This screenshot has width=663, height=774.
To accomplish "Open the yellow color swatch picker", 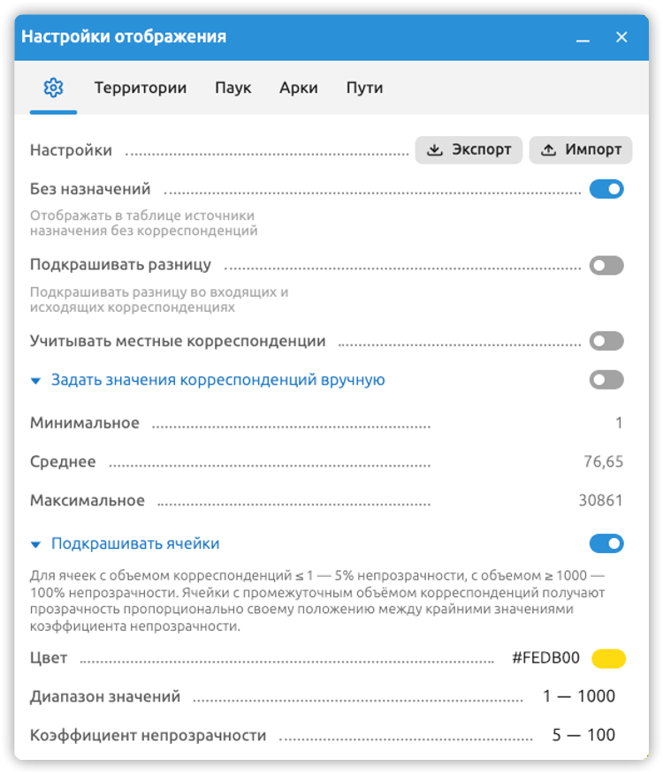I will (x=609, y=658).
